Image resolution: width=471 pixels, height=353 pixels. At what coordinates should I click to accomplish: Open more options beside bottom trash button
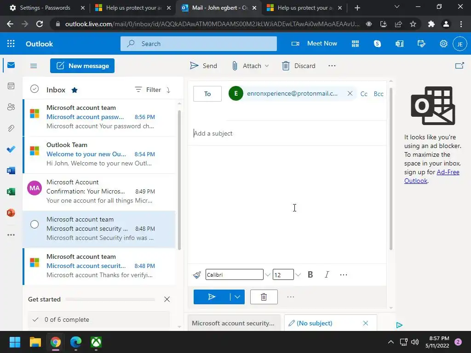pyautogui.click(x=291, y=297)
